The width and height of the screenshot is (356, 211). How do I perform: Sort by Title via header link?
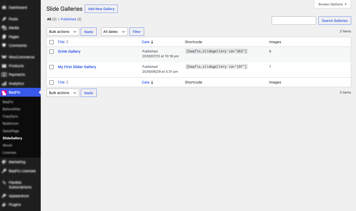point(61,42)
